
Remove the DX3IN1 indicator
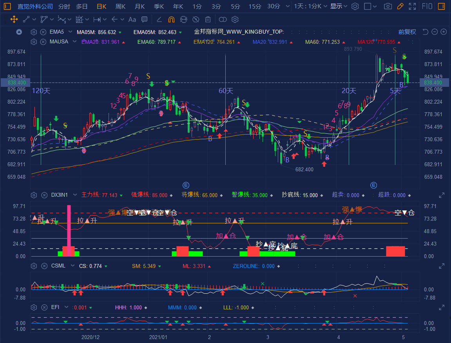44,195
